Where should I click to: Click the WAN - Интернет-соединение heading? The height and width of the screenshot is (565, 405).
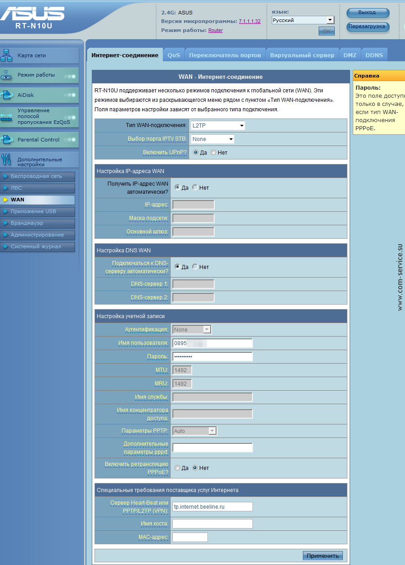220,77
